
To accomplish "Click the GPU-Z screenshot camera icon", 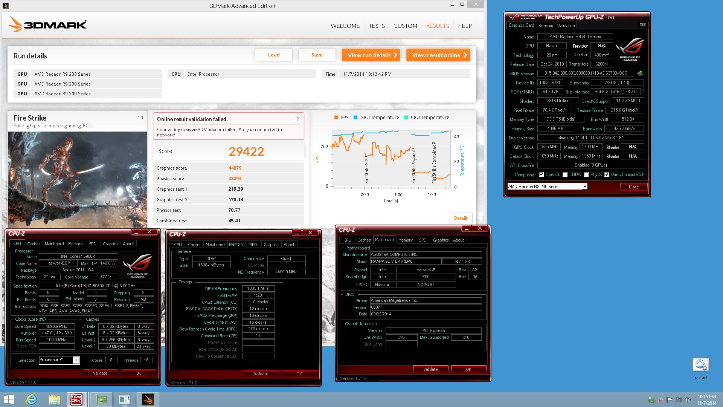I will (x=643, y=25).
